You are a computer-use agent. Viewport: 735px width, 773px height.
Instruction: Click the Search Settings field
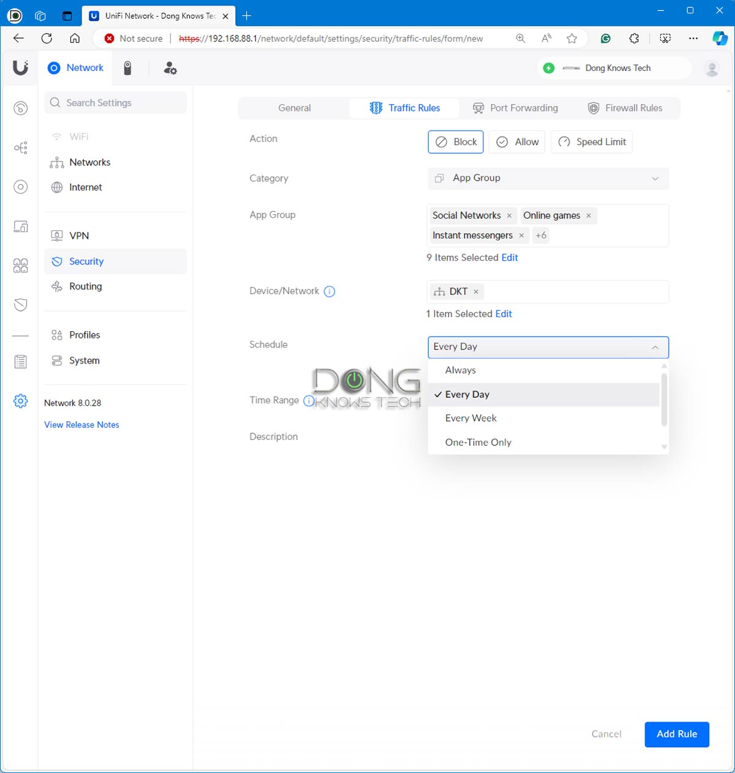coord(115,103)
